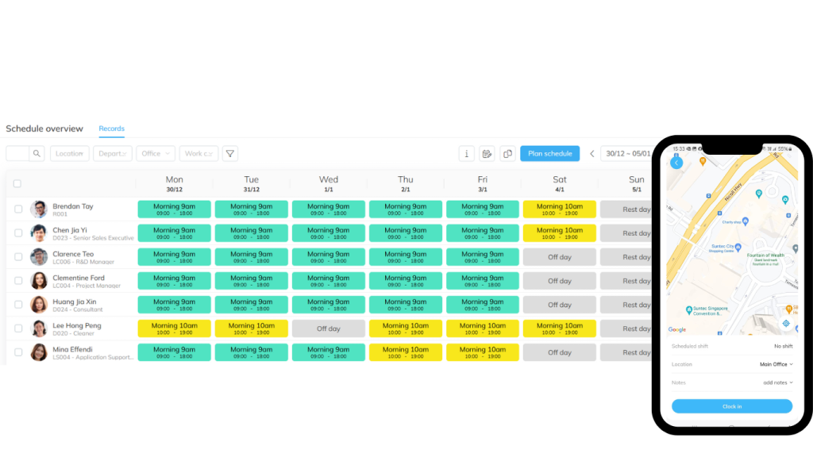Click the edit schedule calendar icon
This screenshot has height=457, width=813.
(x=487, y=153)
